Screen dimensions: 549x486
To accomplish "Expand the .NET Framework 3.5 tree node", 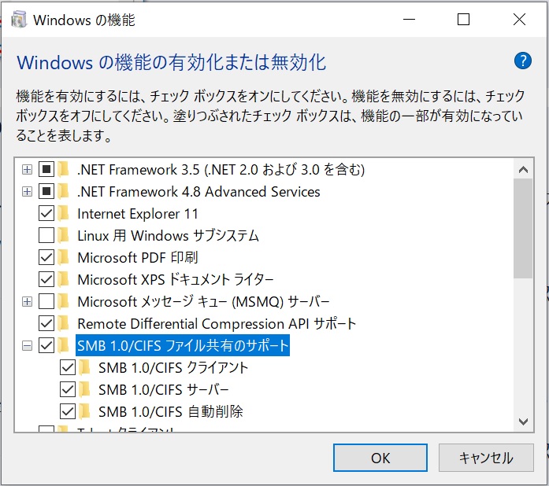I will [x=27, y=170].
